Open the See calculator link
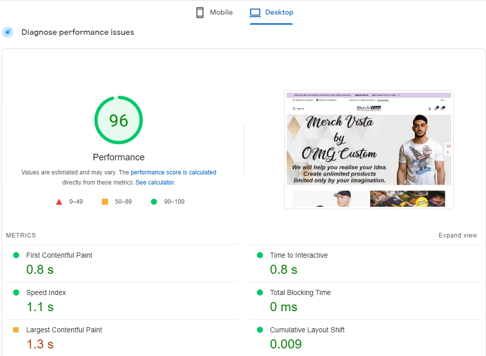Image resolution: width=486 pixels, height=356 pixels. [x=154, y=183]
